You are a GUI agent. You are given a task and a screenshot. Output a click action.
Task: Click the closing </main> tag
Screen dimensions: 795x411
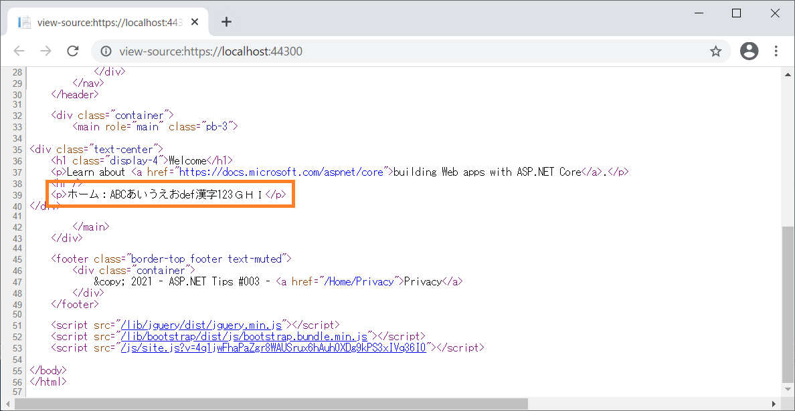point(91,227)
